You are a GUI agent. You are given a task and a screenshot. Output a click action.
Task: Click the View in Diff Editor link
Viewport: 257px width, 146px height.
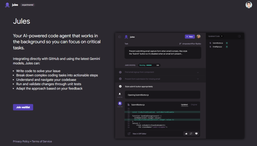point(139,134)
